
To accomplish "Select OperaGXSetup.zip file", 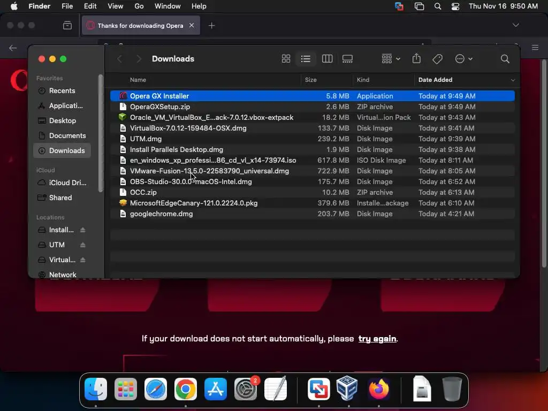I will [313, 106].
